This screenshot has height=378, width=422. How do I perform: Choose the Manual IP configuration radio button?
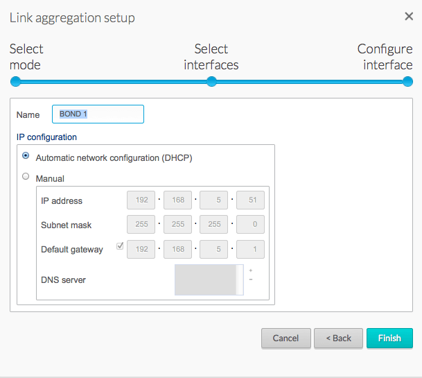point(26,177)
